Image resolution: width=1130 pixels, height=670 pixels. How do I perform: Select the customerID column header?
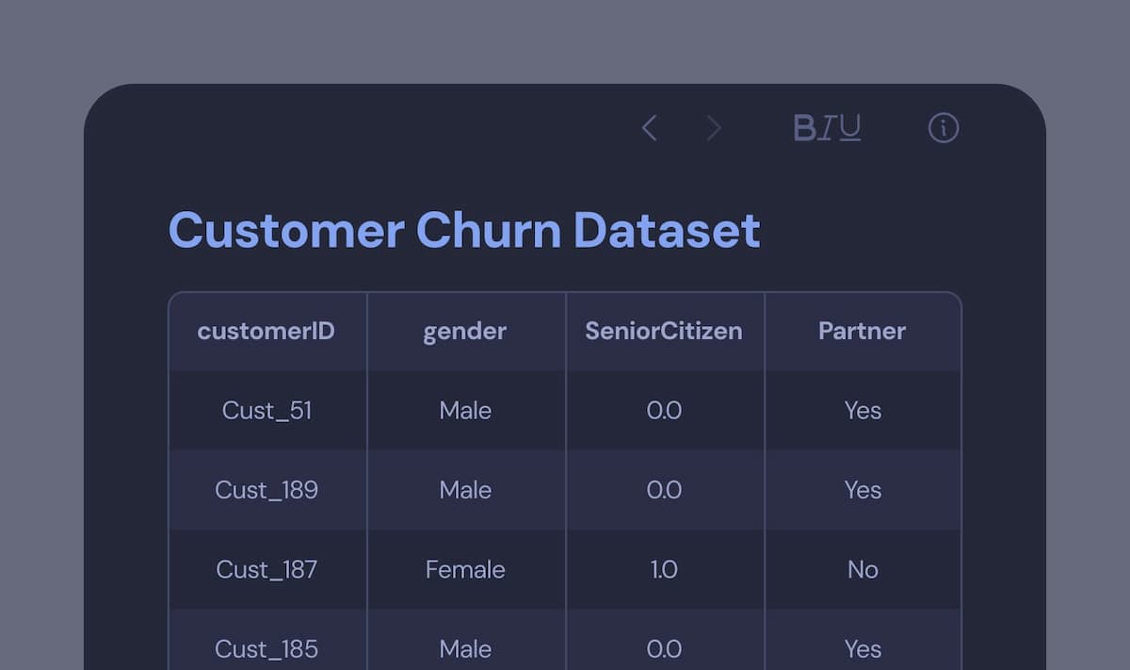coord(266,332)
